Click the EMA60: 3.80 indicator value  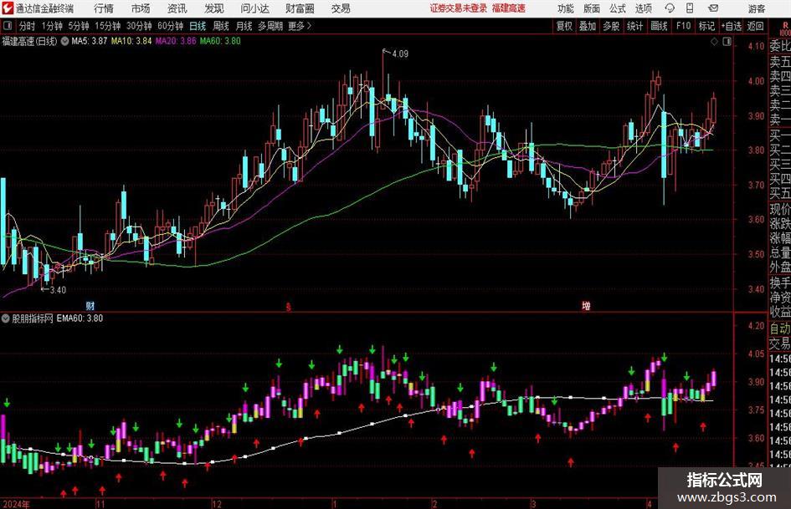(x=80, y=318)
